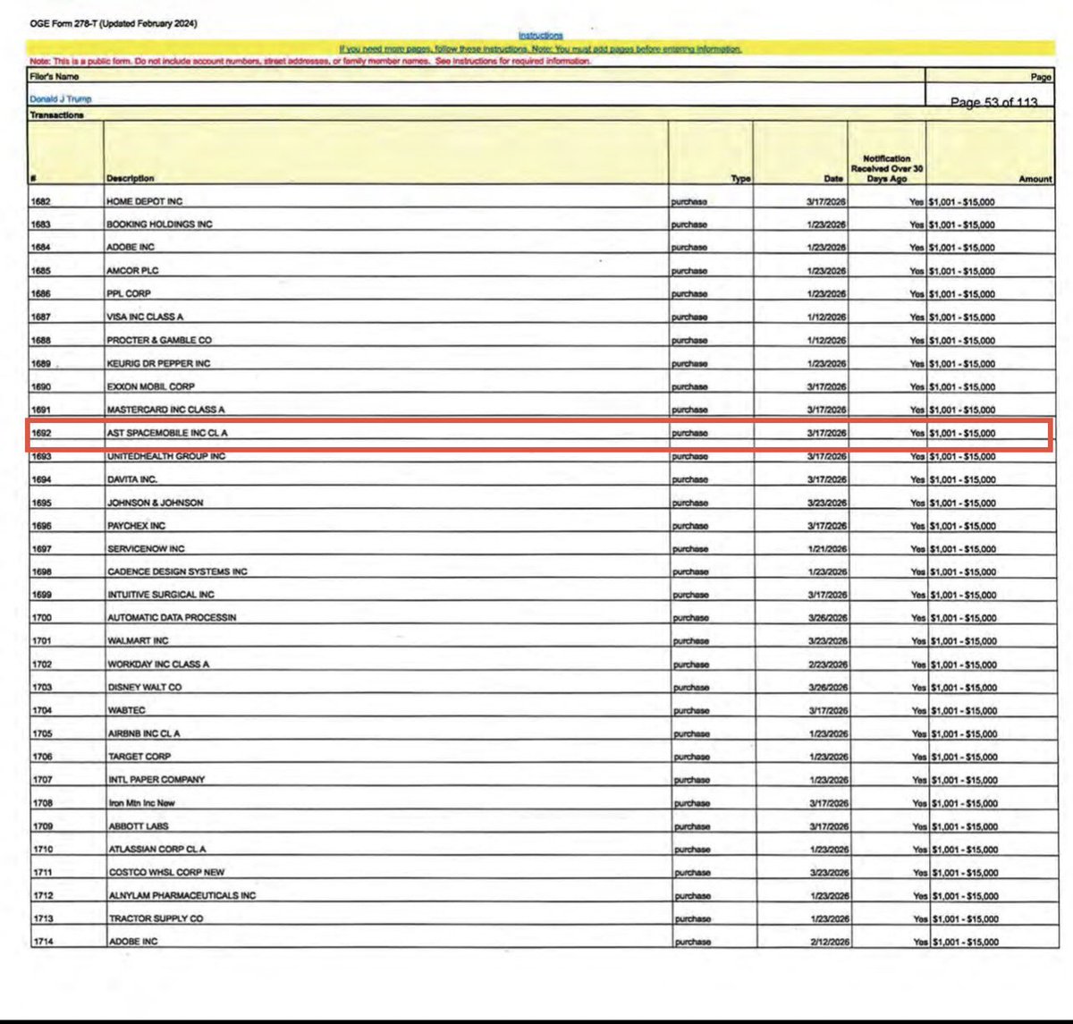
Task: Click date 3/26/2026 in DISNEY WALT row
Action: tap(827, 688)
